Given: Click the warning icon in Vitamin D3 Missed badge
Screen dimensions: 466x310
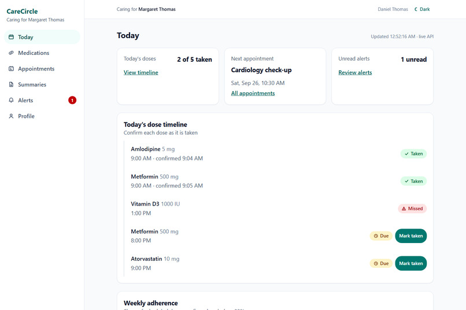Looking at the screenshot, I should tap(404, 208).
